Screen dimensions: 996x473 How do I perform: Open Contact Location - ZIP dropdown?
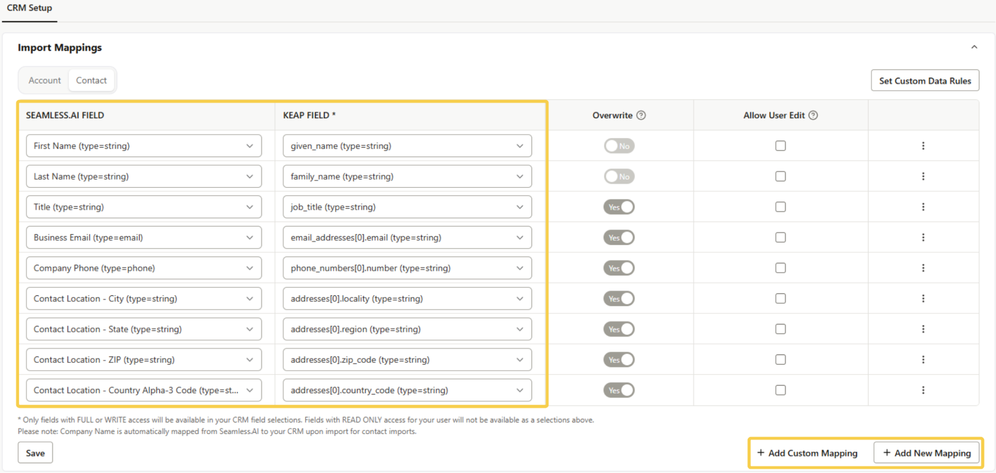pos(144,360)
